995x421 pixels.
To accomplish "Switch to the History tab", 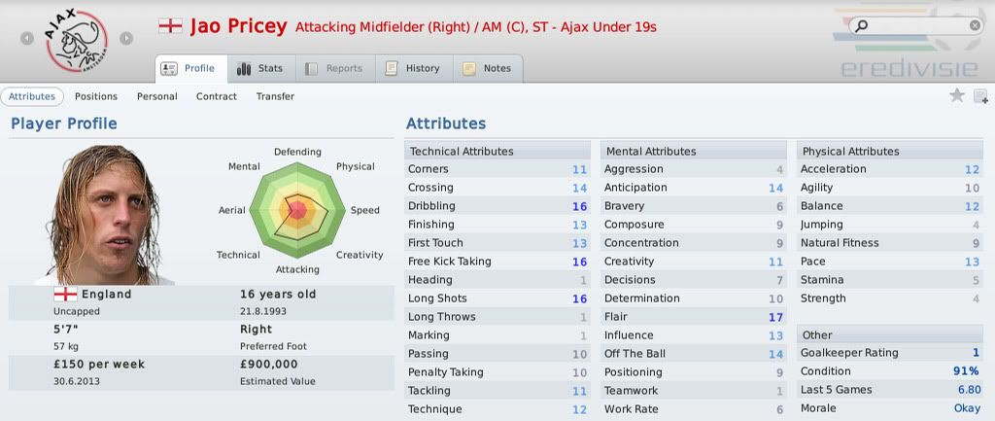I will (x=414, y=69).
